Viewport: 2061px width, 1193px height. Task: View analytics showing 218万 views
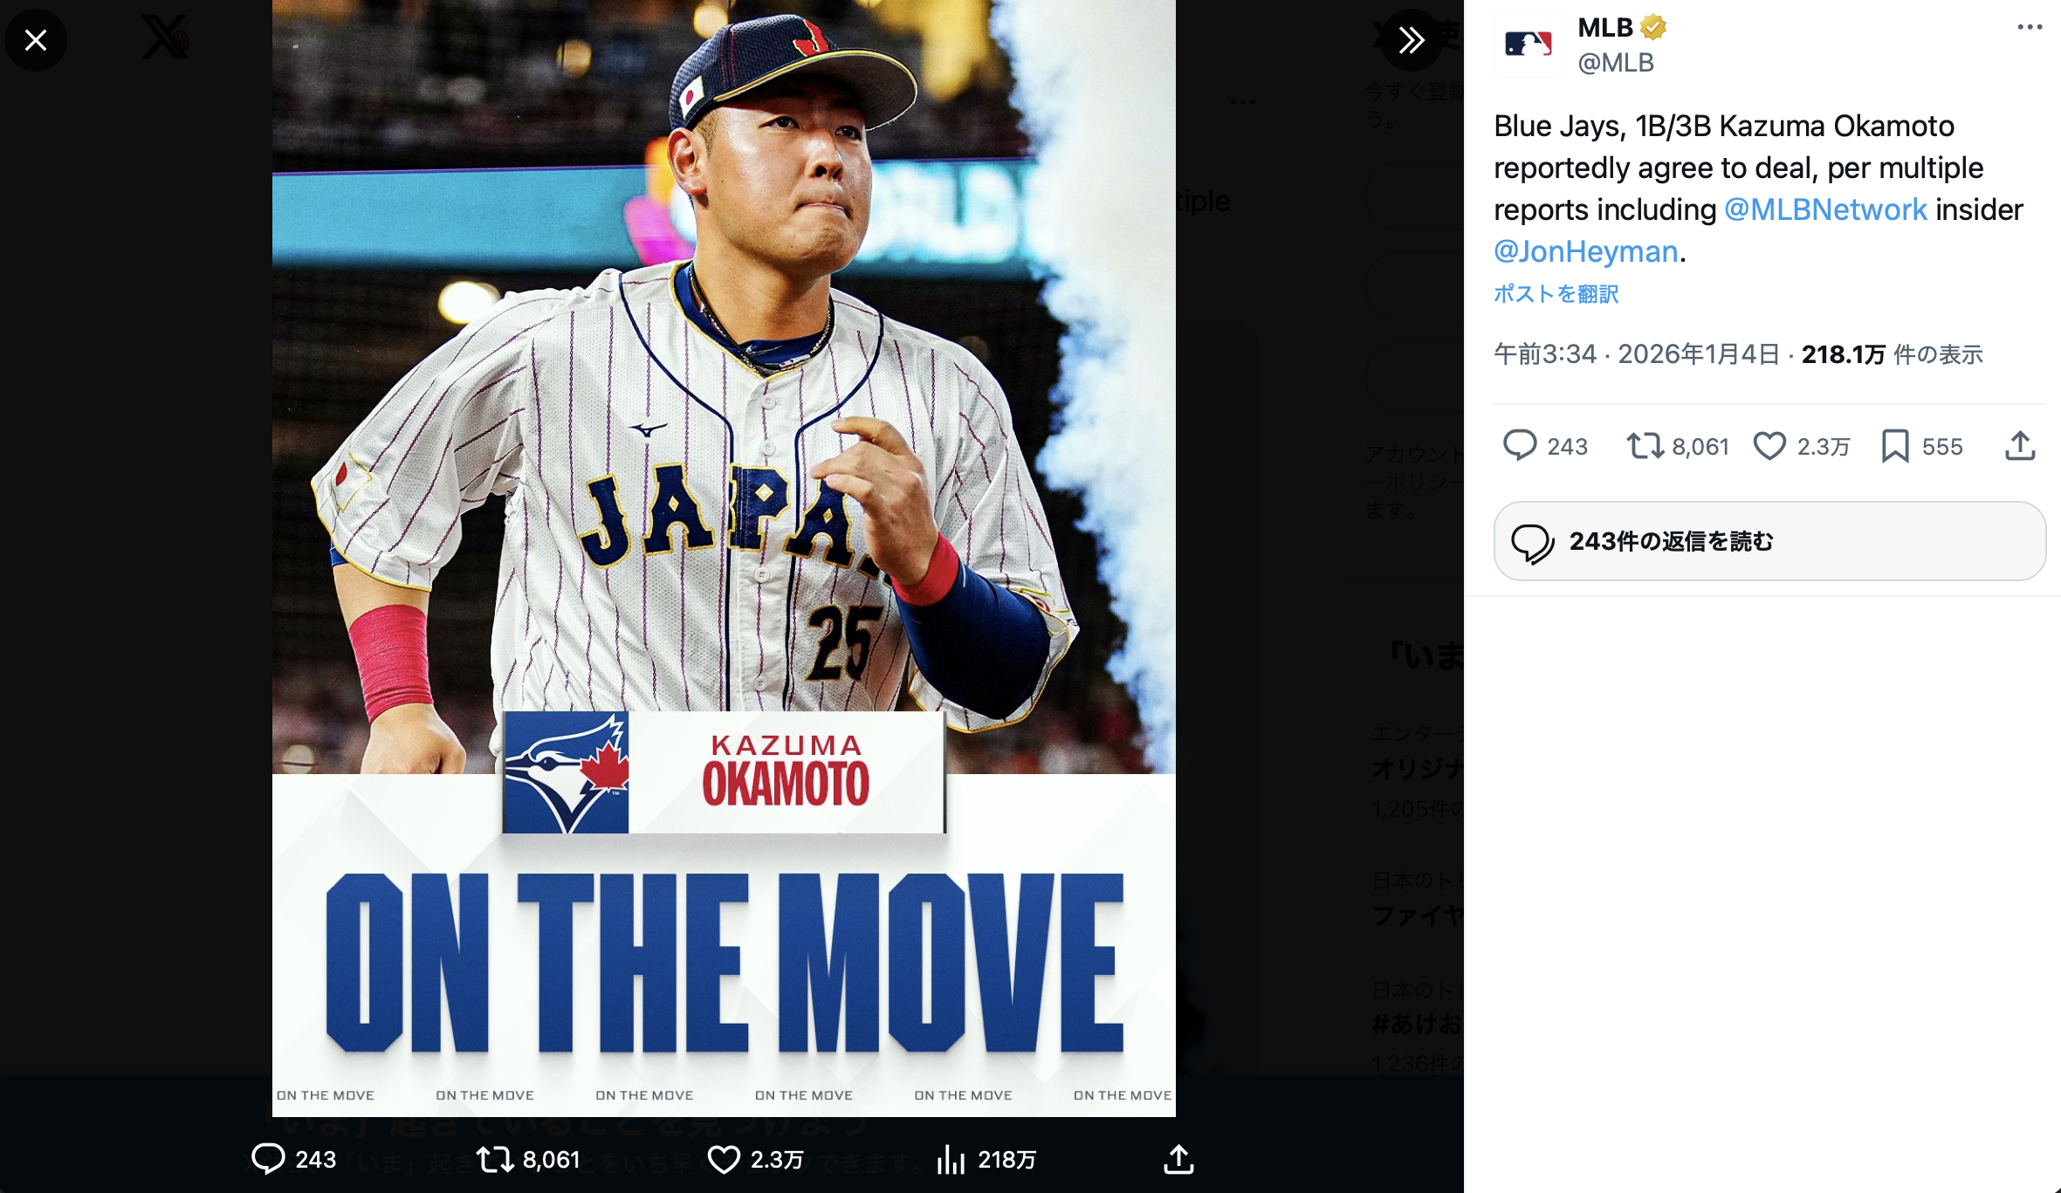[951, 1159]
